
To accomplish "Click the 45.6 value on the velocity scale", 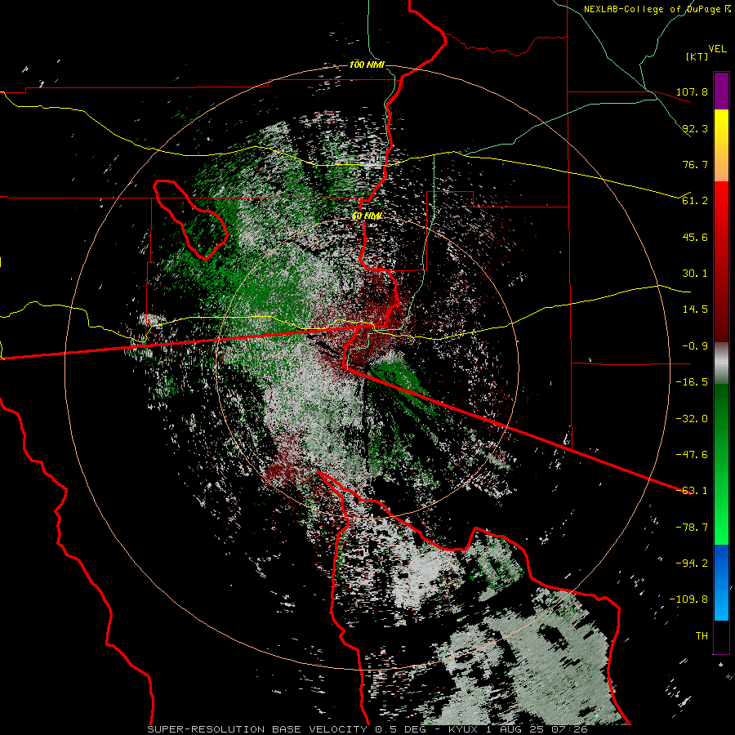I will pos(695,237).
